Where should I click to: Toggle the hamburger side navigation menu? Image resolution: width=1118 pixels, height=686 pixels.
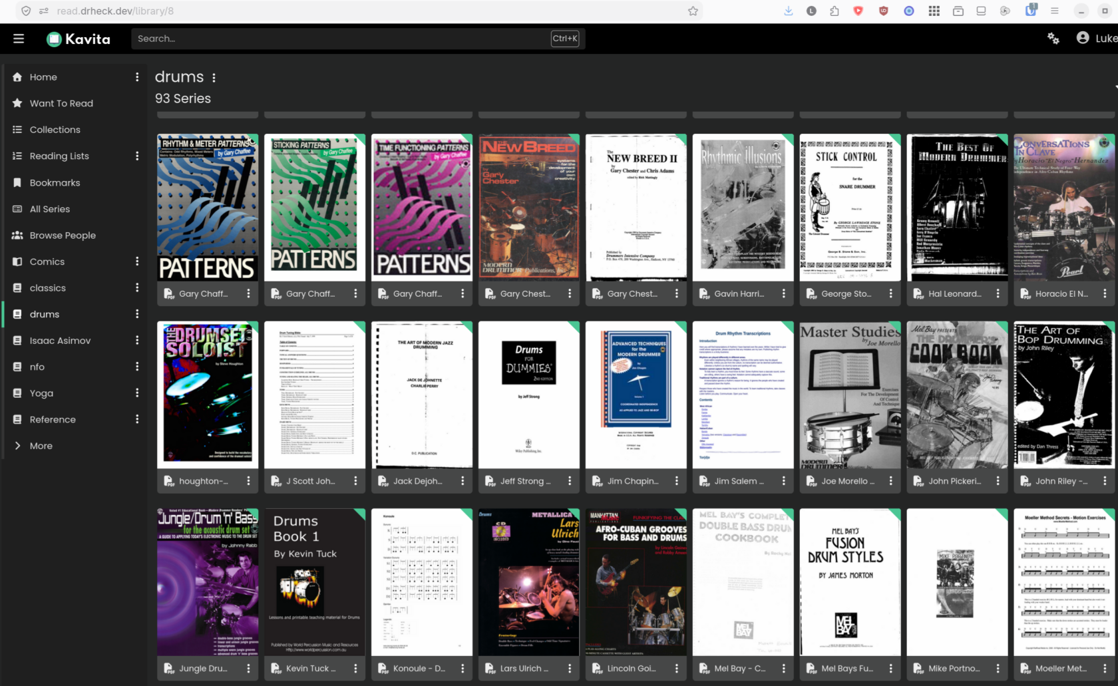tap(19, 39)
